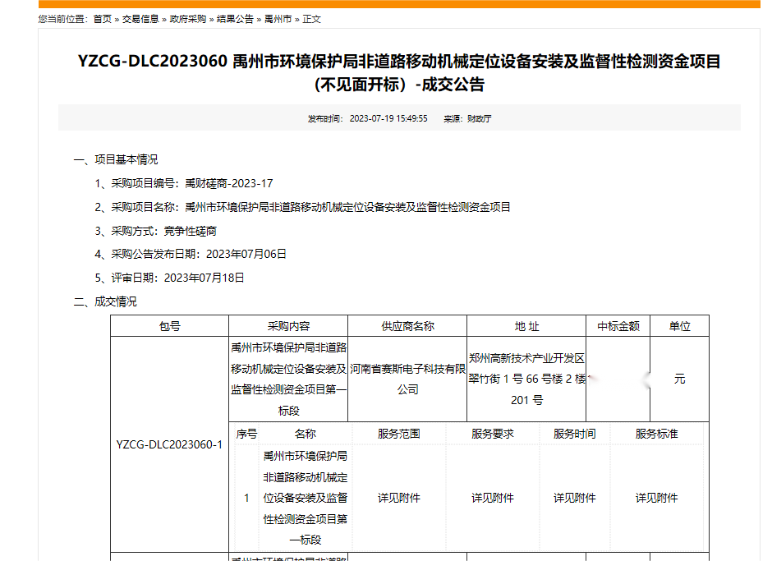Click review date 2023年07月18日
The height and width of the screenshot is (561, 772).
[204, 278]
